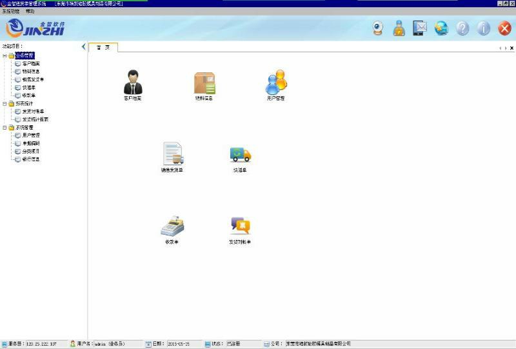Open the 系统功能 menu
516x349 pixels.
[x=11, y=12]
